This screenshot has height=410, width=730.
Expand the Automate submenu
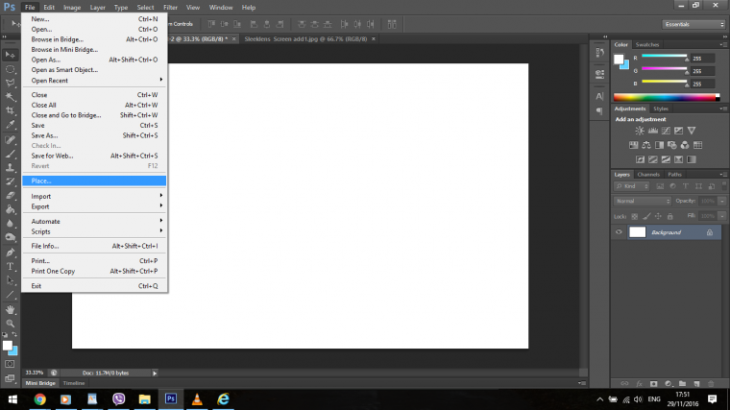94,221
